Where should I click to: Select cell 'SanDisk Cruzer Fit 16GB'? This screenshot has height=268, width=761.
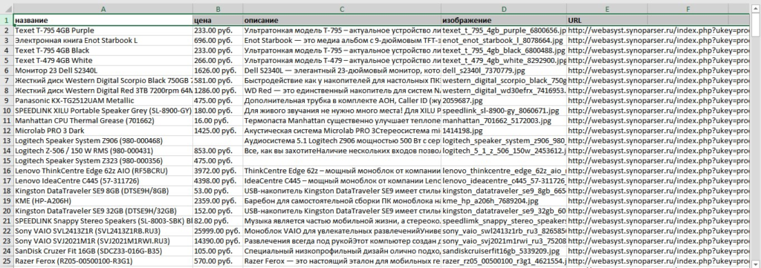coord(103,251)
